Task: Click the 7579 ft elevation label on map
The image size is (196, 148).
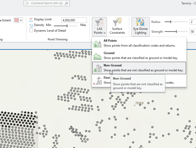Action: pos(139,103)
